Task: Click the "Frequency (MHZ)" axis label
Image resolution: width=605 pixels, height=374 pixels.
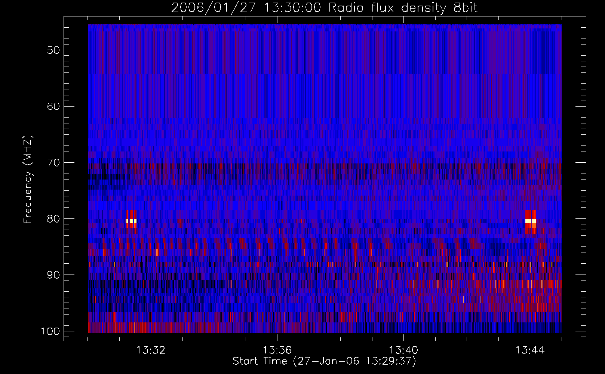Action: [28, 180]
